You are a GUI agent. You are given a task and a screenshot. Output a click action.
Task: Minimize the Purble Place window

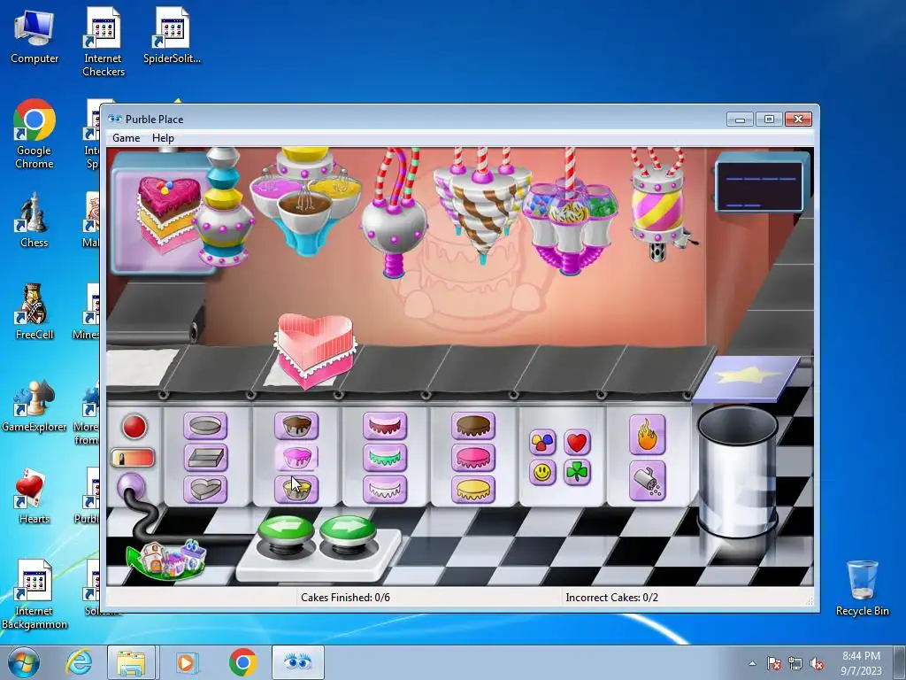[740, 120]
